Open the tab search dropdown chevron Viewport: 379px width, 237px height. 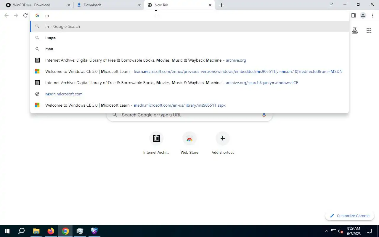point(331,4)
